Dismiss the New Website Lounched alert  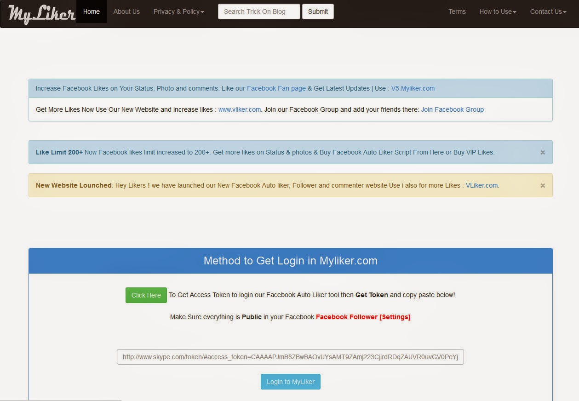(543, 185)
